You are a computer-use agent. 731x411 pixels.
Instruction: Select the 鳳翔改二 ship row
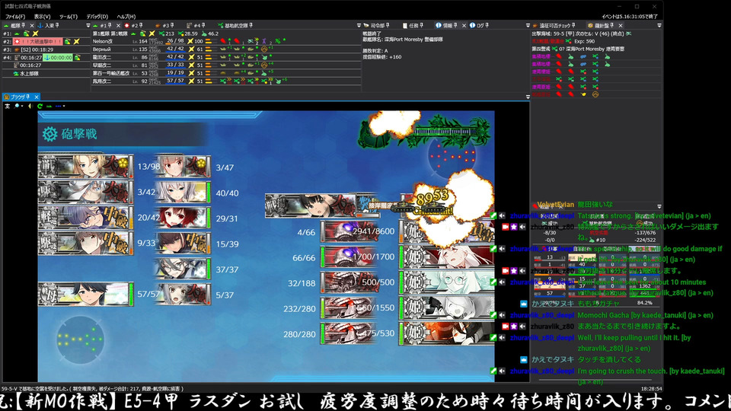click(226, 81)
